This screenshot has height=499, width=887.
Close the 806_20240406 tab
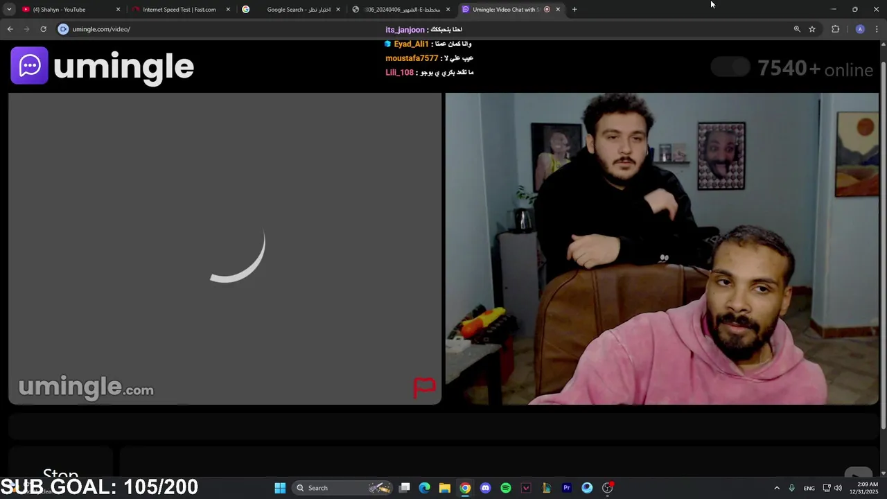point(448,10)
